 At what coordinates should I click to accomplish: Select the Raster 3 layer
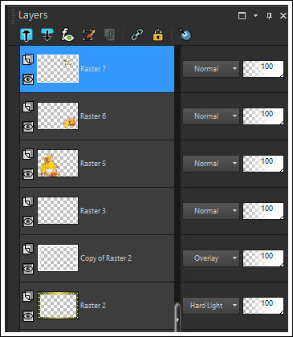[97, 211]
